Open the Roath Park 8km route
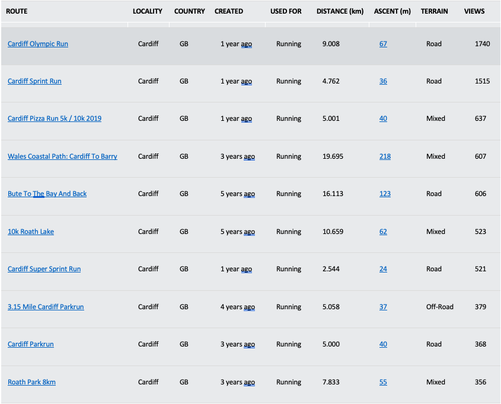Image resolution: width=501 pixels, height=404 pixels. 31,382
